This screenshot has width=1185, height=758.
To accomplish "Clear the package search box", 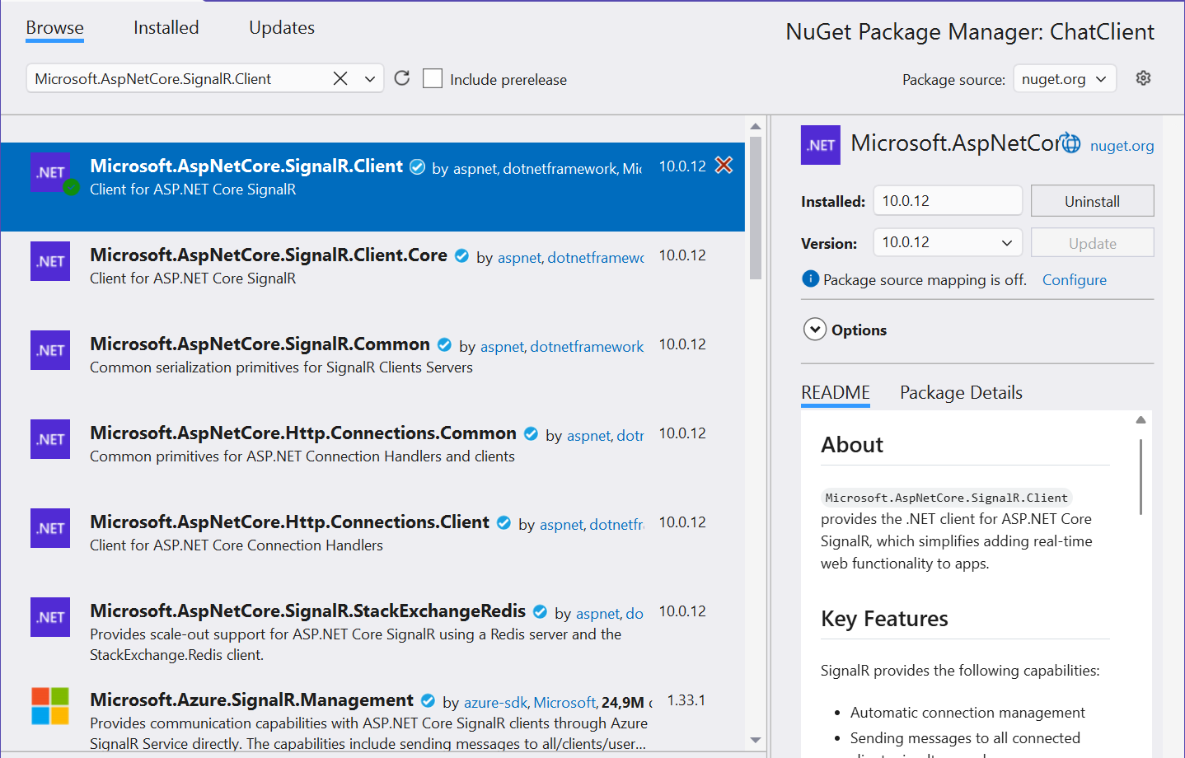I will coord(340,78).
